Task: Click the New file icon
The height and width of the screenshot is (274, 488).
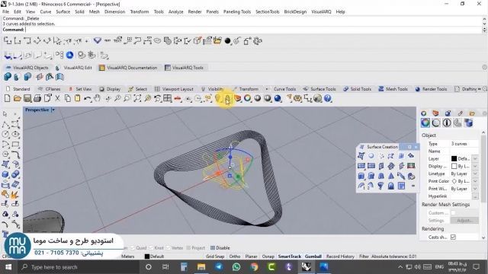Action: 7,98
